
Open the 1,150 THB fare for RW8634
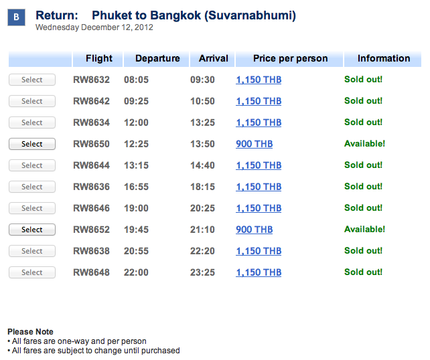259,122
